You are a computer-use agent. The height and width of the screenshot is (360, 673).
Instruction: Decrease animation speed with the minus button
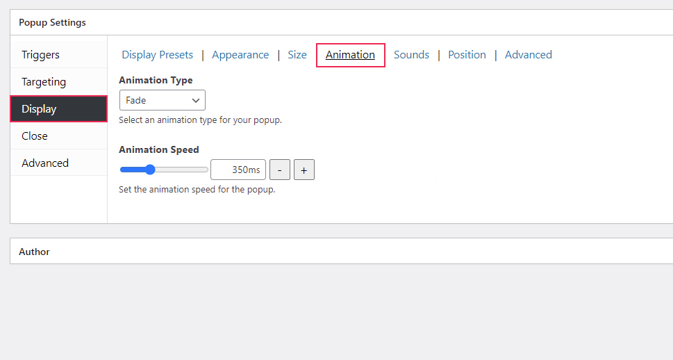[x=279, y=170]
